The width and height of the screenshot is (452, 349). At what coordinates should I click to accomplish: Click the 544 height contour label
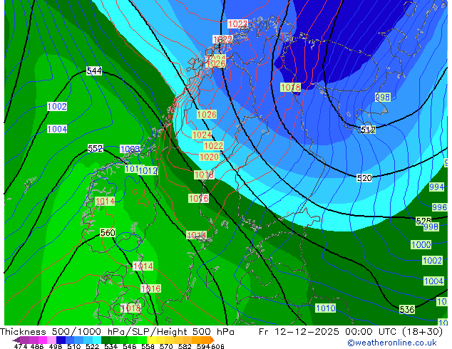click(x=94, y=71)
